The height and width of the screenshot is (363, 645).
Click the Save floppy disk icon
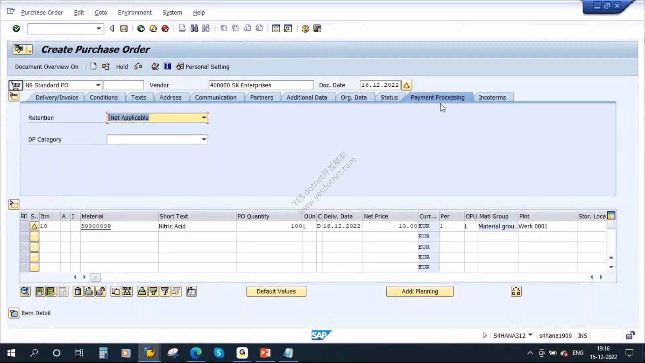(124, 29)
